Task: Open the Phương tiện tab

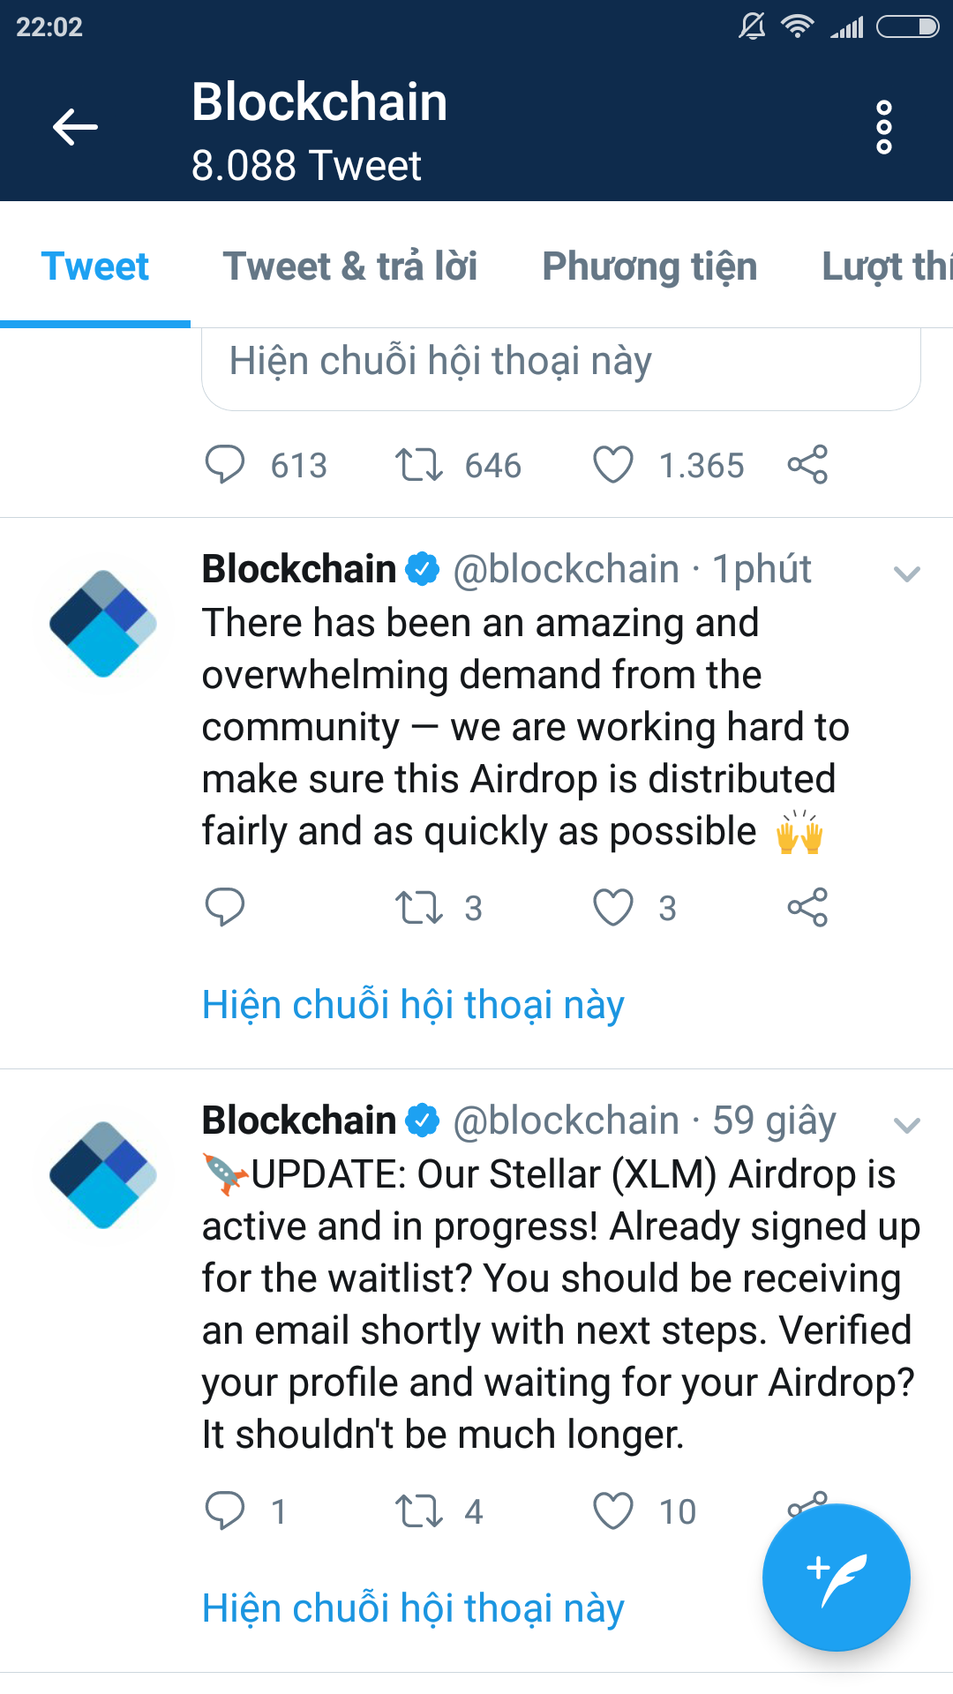Action: [x=649, y=266]
